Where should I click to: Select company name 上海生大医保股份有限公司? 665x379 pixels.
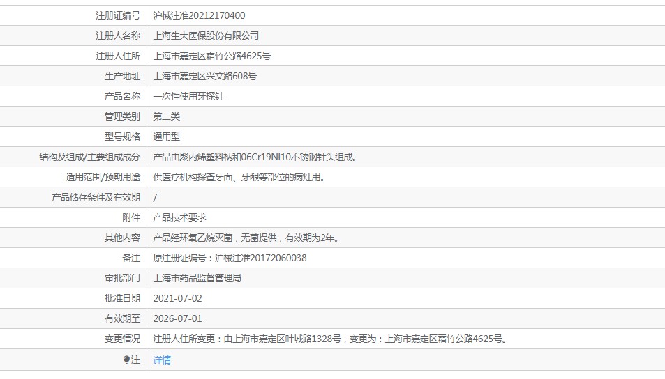click(x=206, y=36)
